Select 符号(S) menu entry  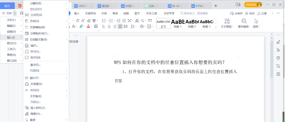46,52
